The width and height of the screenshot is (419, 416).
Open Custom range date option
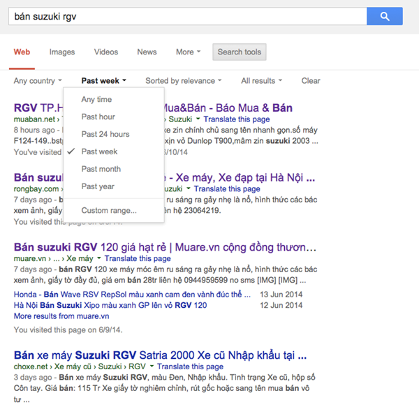(x=109, y=210)
